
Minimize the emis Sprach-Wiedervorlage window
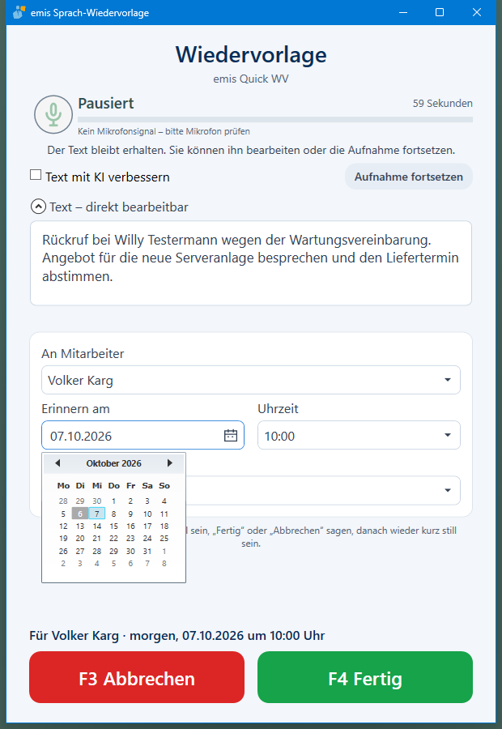coord(403,12)
